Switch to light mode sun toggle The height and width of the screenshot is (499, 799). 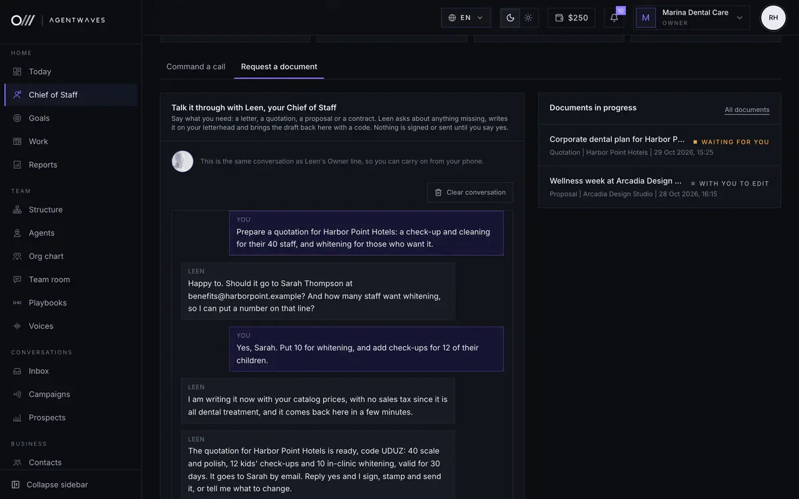(x=528, y=18)
